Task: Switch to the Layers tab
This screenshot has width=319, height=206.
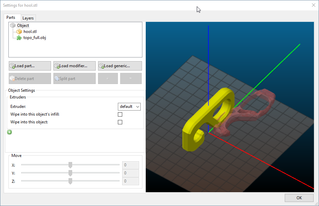Action: (28, 18)
